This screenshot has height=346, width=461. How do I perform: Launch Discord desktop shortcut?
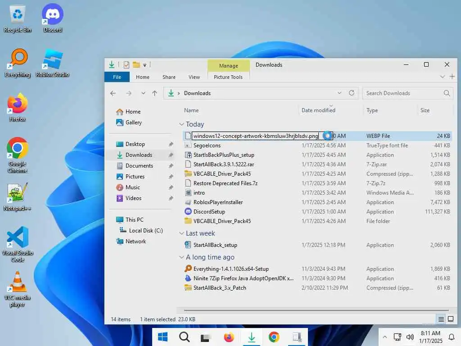coord(52,18)
